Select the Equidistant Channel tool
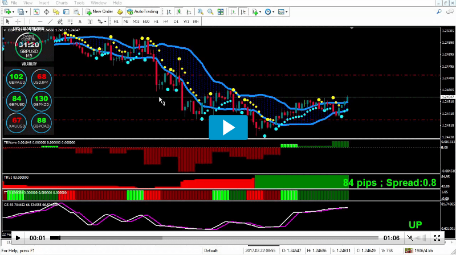Viewport: 456px width, 255px height. (x=60, y=21)
